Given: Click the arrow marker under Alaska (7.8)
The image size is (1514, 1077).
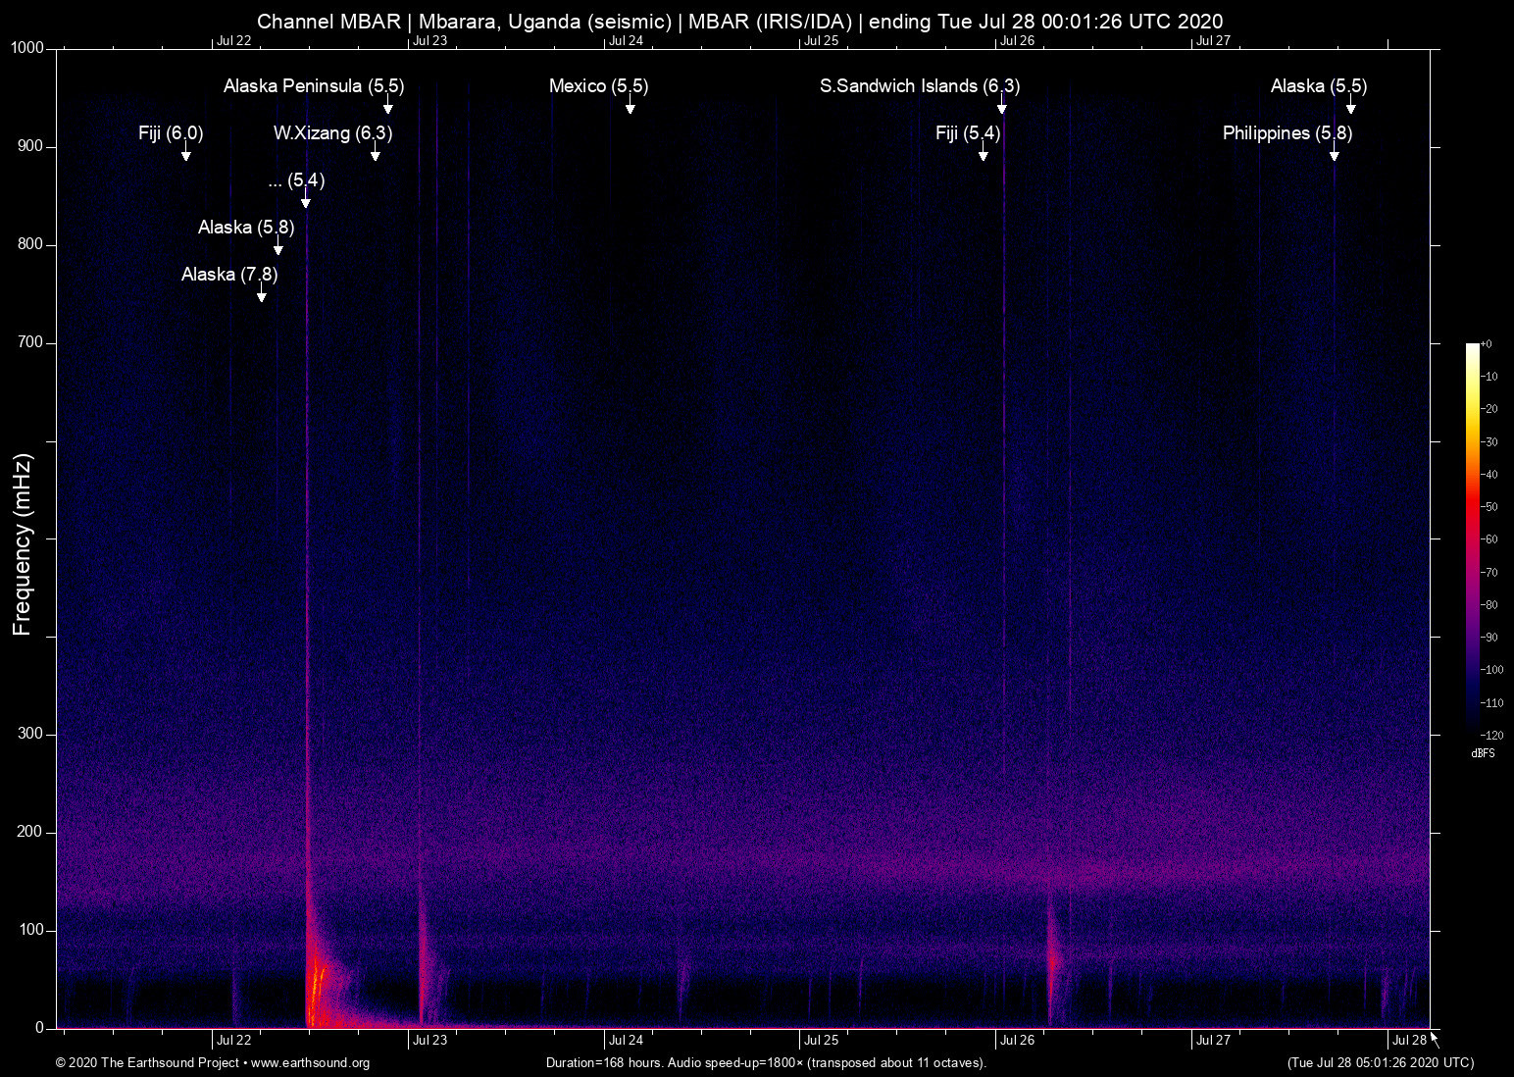Looking at the screenshot, I should [262, 295].
